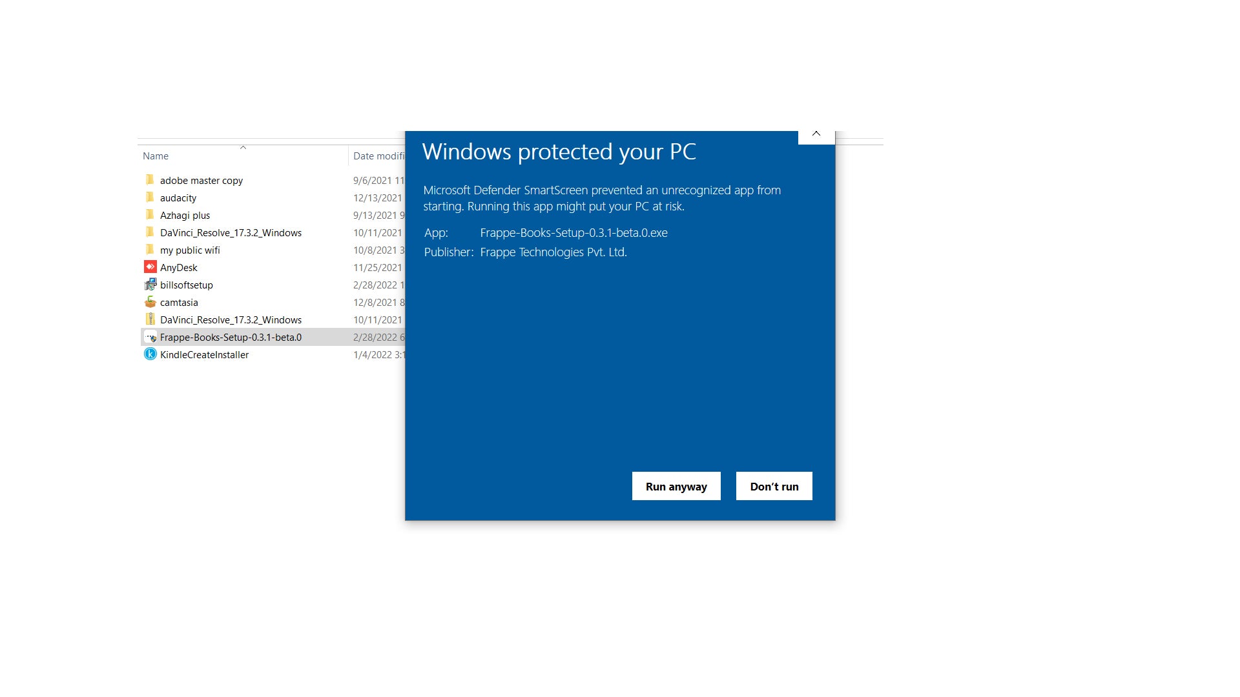1240x697 pixels.
Task: Click Run anyway in SmartScreen dialog
Action: tap(676, 486)
